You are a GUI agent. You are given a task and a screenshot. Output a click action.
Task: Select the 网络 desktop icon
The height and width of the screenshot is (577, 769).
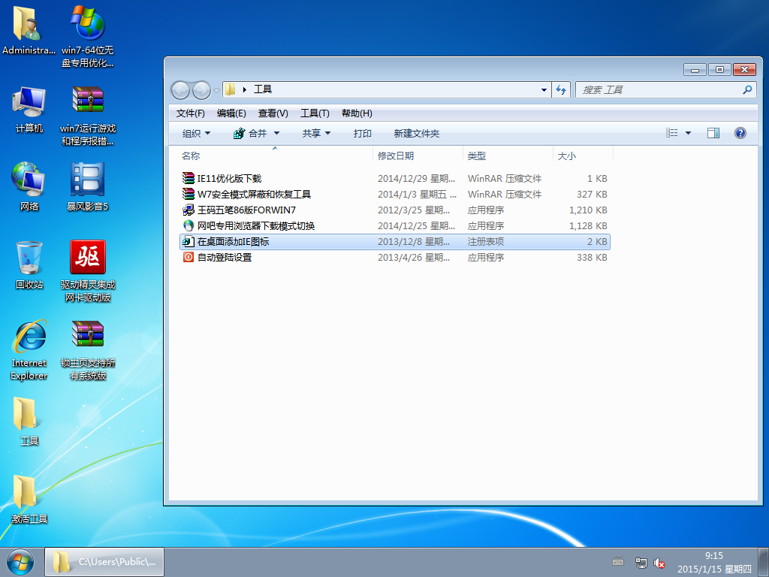tap(29, 181)
